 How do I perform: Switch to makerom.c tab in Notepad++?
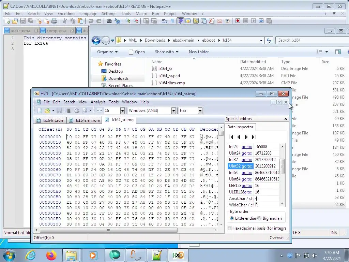[20, 30]
